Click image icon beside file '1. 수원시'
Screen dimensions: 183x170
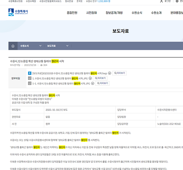click(x=30, y=78)
